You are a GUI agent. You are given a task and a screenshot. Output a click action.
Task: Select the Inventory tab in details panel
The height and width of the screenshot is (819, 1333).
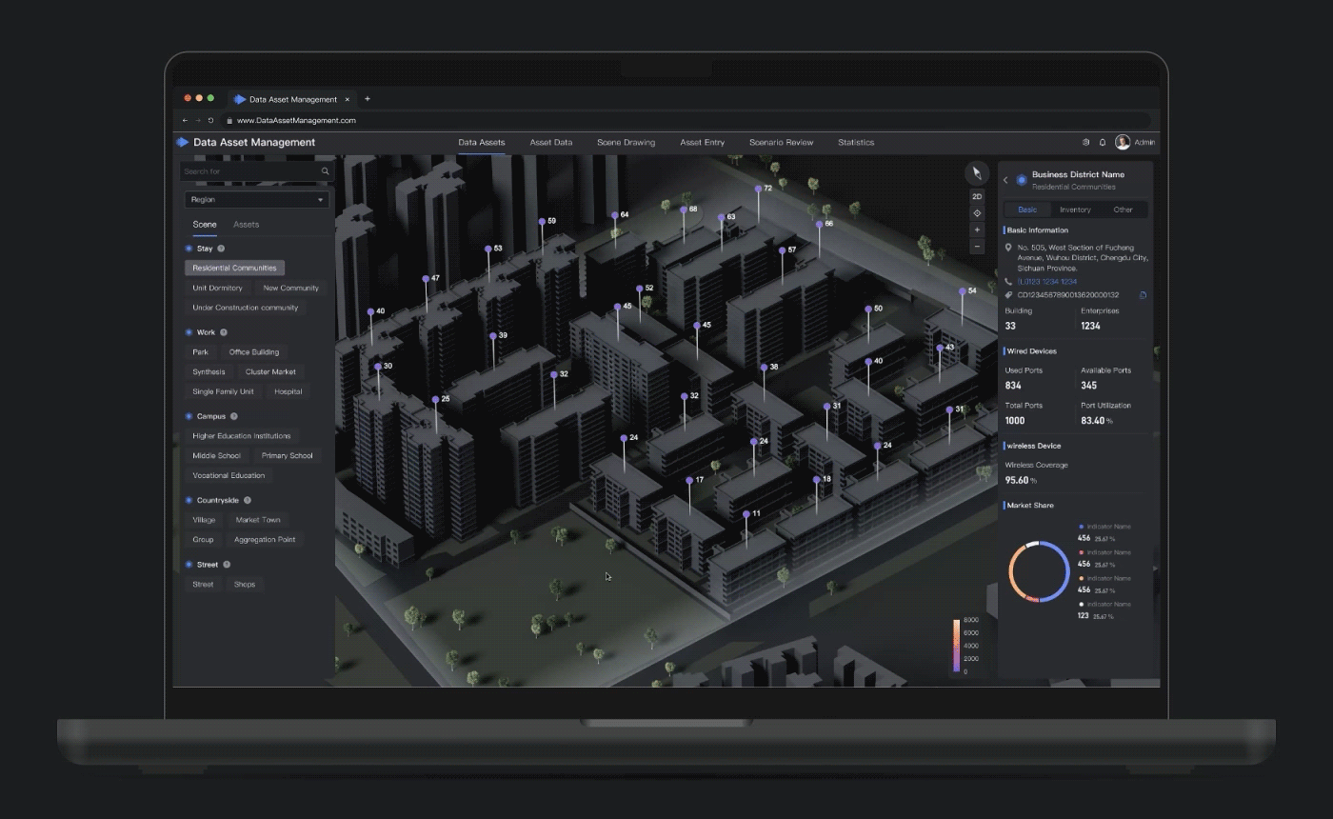[1075, 210]
